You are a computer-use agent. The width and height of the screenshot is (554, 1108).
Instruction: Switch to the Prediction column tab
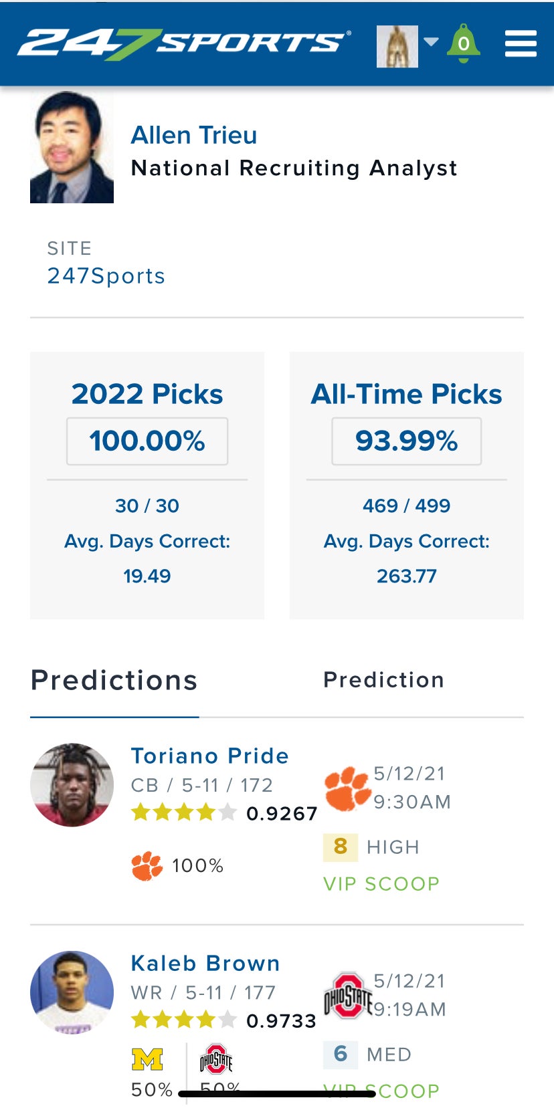click(x=383, y=680)
